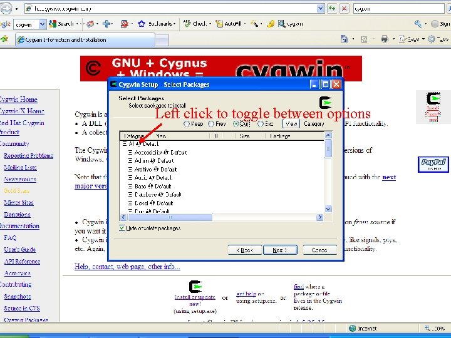This screenshot has height=338, width=451.
Task: Click the Cancel button in setup dialog
Action: [x=319, y=250]
